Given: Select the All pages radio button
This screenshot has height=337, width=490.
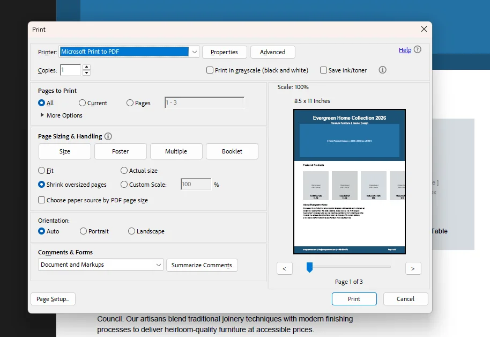Looking at the screenshot, I should 41,102.
